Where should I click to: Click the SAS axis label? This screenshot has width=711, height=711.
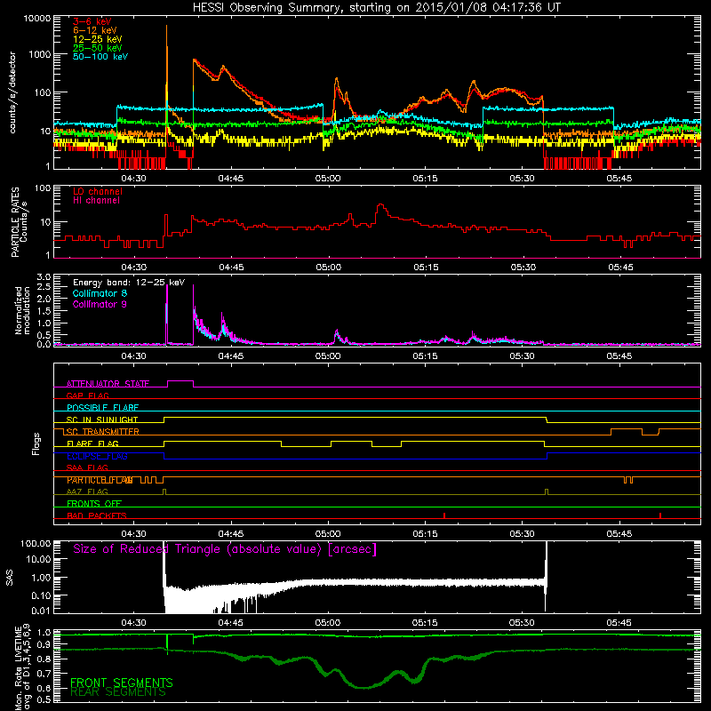coord(10,577)
